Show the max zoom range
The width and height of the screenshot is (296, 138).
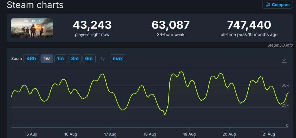(x=118, y=59)
